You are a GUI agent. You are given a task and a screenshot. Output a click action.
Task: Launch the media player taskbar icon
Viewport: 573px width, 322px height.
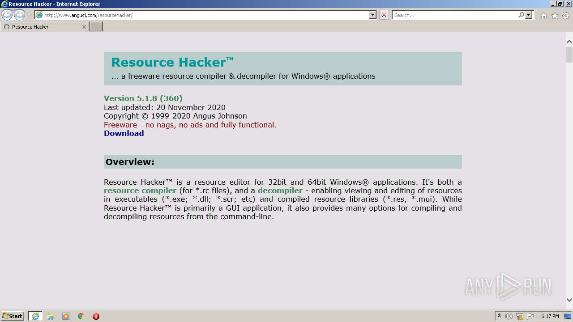[66, 316]
